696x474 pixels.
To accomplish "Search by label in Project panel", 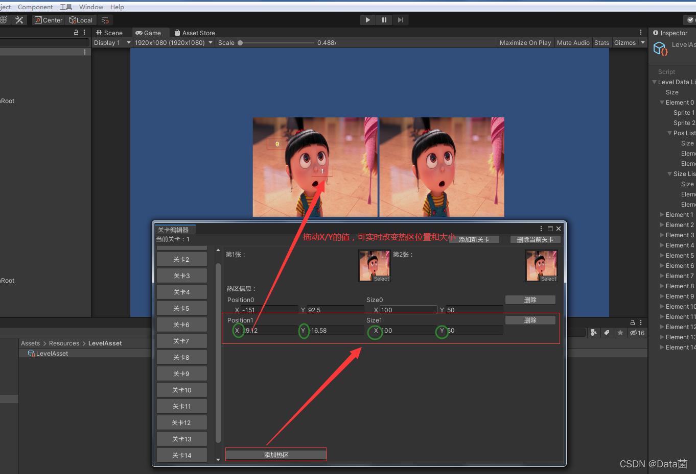I will point(607,333).
